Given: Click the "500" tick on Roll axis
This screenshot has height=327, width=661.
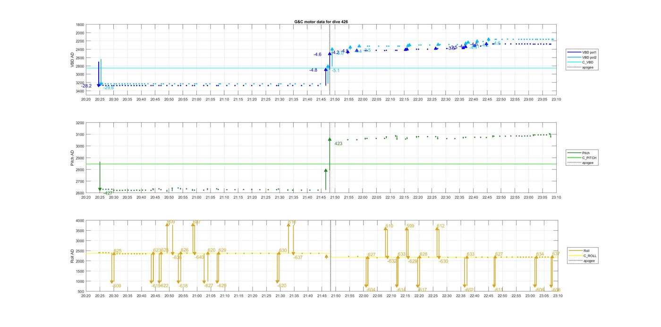Looking at the screenshot, I should (x=81, y=291).
